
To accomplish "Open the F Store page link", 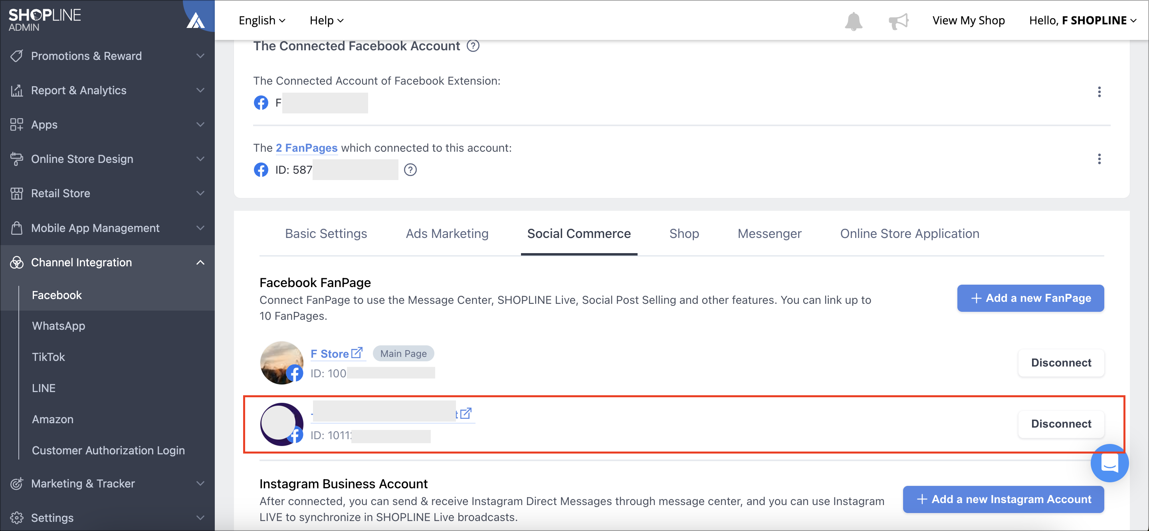I will click(x=330, y=354).
